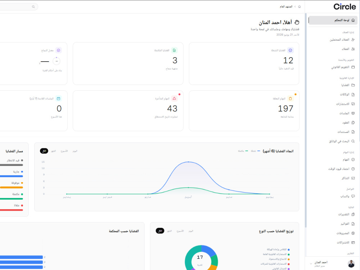Screen dimensions: 360x270
Task: Switch case type distribution to الكل
Action: 160,231
